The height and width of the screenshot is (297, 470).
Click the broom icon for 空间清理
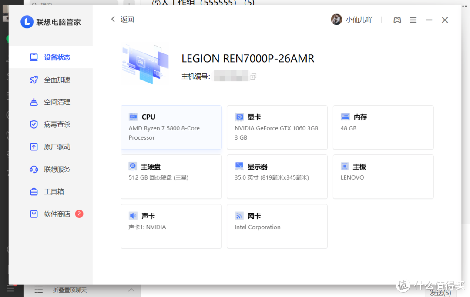point(34,102)
